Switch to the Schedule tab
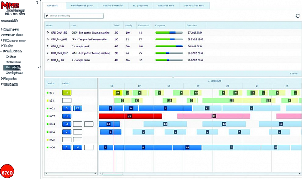Image resolution: width=302 pixels, height=179 pixels. click(x=53, y=6)
